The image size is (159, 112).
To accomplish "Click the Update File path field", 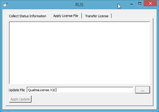I will coord(80,90).
